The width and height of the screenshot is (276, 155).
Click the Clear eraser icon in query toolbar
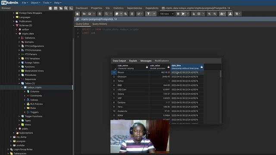tap(223, 14)
